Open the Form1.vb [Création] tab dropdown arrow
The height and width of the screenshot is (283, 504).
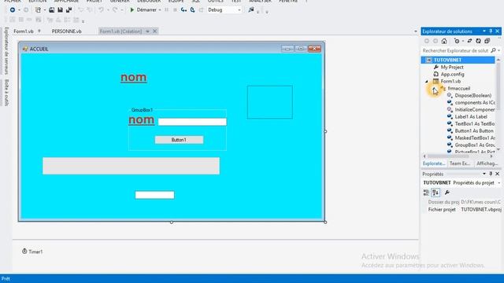pyautogui.click(x=147, y=31)
